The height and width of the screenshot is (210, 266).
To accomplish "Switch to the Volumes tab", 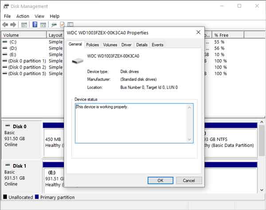I will tap(110, 45).
